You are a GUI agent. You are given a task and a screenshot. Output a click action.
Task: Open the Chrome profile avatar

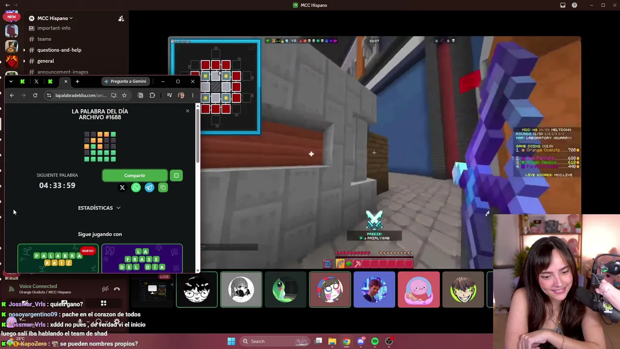[181, 95]
